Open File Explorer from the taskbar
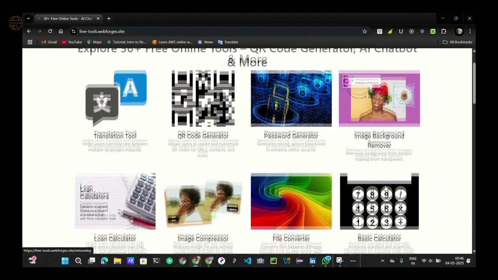The height and width of the screenshot is (280, 498). (117, 261)
